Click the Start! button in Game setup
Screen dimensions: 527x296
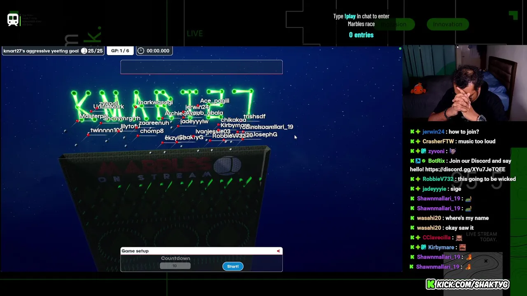click(233, 266)
